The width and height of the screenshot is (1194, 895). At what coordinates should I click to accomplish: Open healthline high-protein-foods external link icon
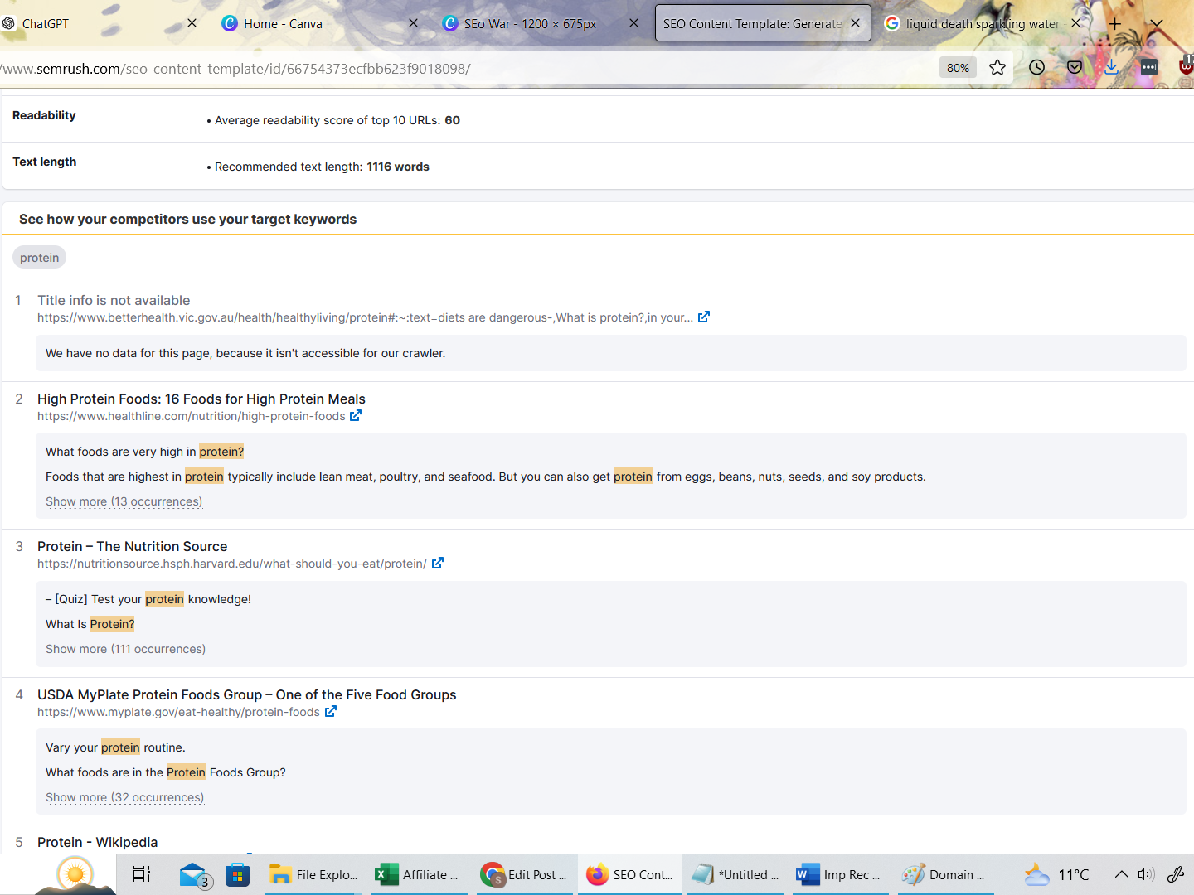pyautogui.click(x=356, y=416)
